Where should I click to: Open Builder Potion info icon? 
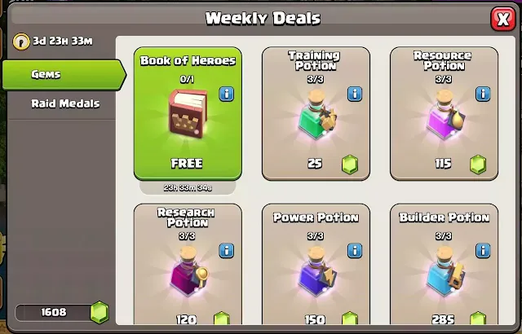[x=483, y=251]
